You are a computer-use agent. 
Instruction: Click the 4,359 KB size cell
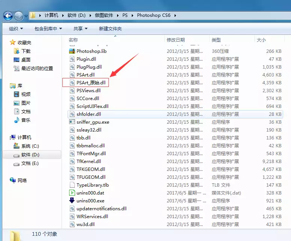272,82
